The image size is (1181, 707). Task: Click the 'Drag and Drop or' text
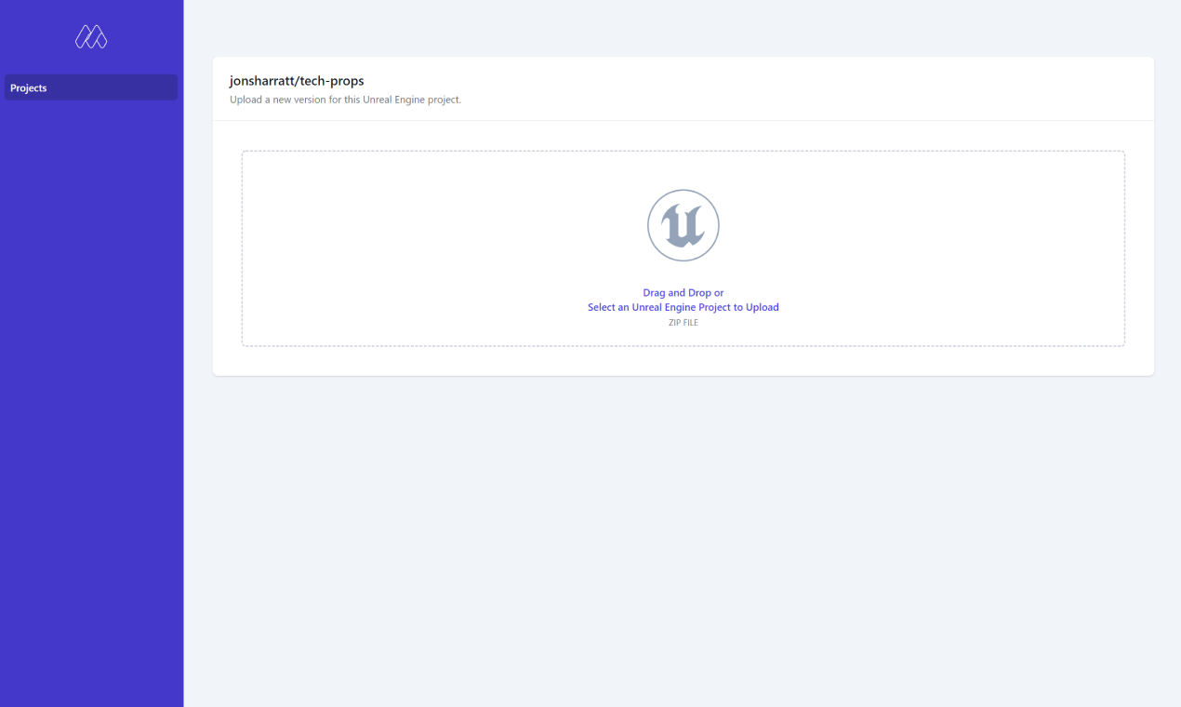(683, 293)
